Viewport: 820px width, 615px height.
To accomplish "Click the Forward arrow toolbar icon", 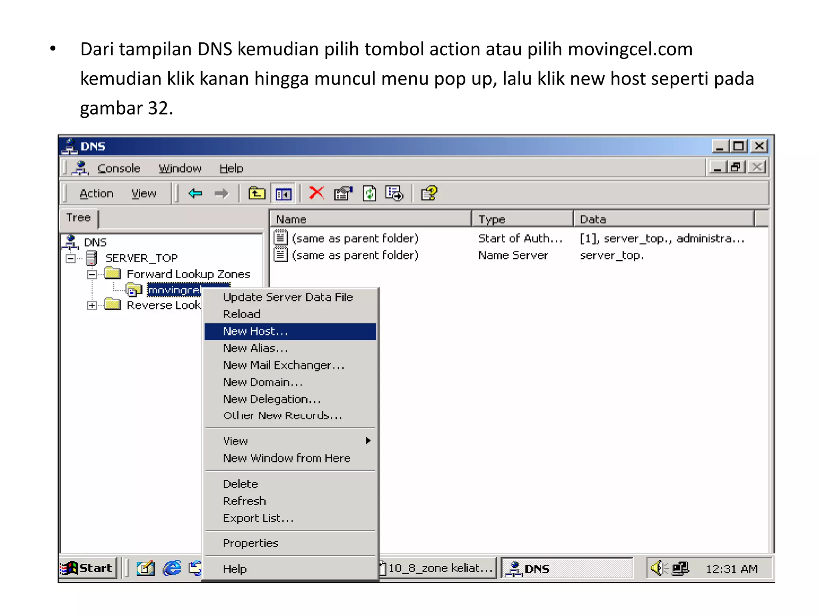I will point(221,194).
